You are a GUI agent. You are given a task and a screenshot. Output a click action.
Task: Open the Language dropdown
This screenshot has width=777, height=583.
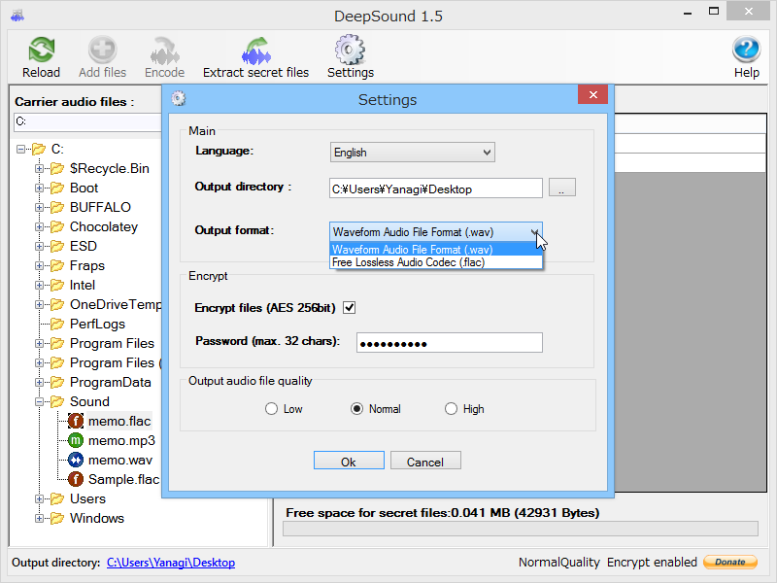(412, 153)
